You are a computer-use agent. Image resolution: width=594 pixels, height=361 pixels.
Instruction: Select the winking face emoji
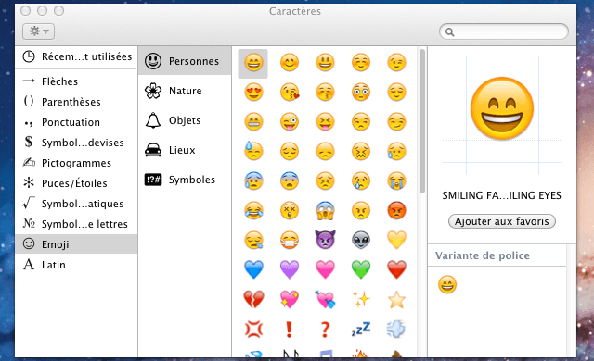tap(396, 62)
